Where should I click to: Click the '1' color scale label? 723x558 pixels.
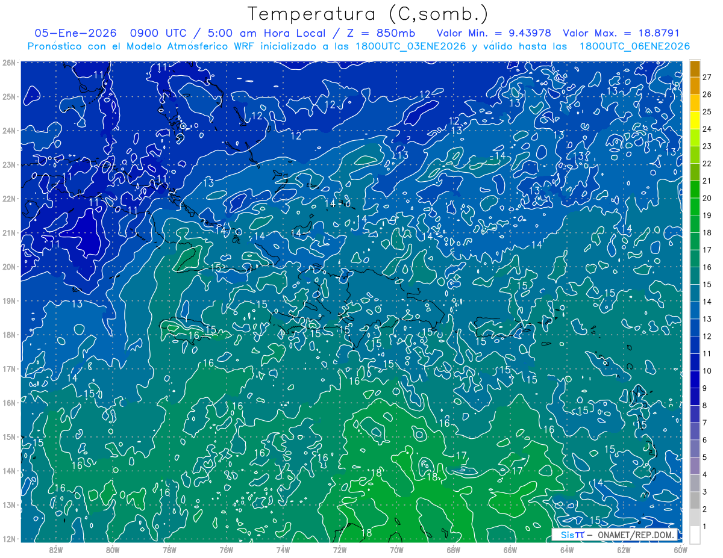click(x=706, y=527)
